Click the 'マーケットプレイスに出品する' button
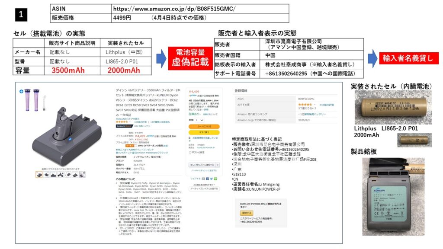 205,188
